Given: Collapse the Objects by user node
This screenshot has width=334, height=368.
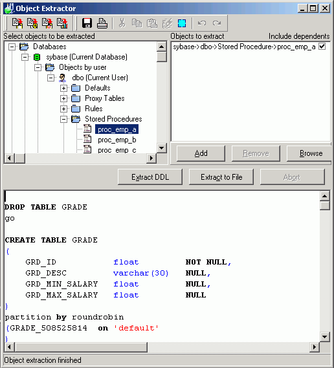Looking at the screenshot, I should [38, 67].
